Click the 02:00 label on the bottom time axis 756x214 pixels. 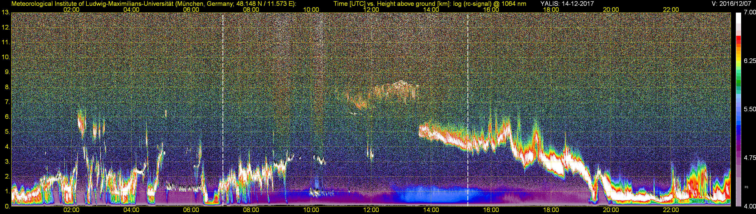[71, 210]
